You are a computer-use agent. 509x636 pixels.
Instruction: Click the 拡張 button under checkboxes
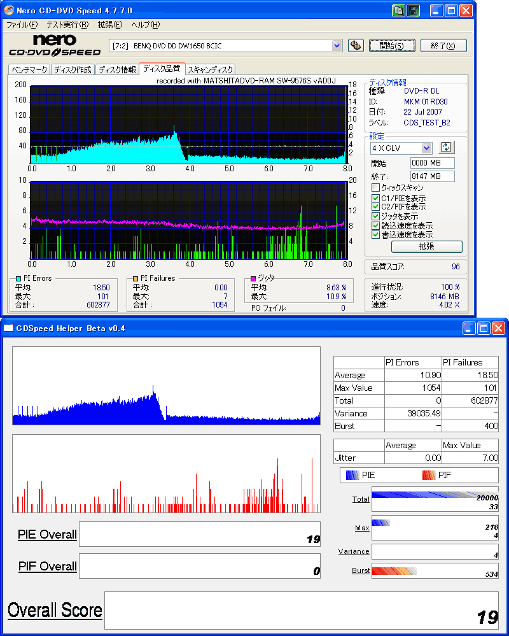(427, 246)
